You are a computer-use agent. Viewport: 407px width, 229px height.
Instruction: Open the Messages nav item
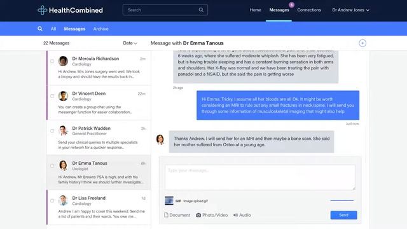[279, 10]
